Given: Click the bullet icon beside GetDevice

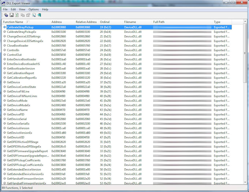Looking at the screenshot, I should (x=5, y=82).
